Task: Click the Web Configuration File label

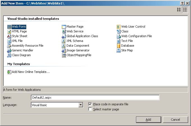Action: point(137,36)
